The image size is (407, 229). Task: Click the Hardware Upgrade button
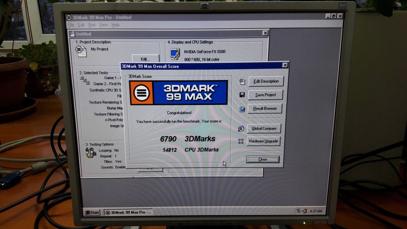pyautogui.click(x=263, y=141)
